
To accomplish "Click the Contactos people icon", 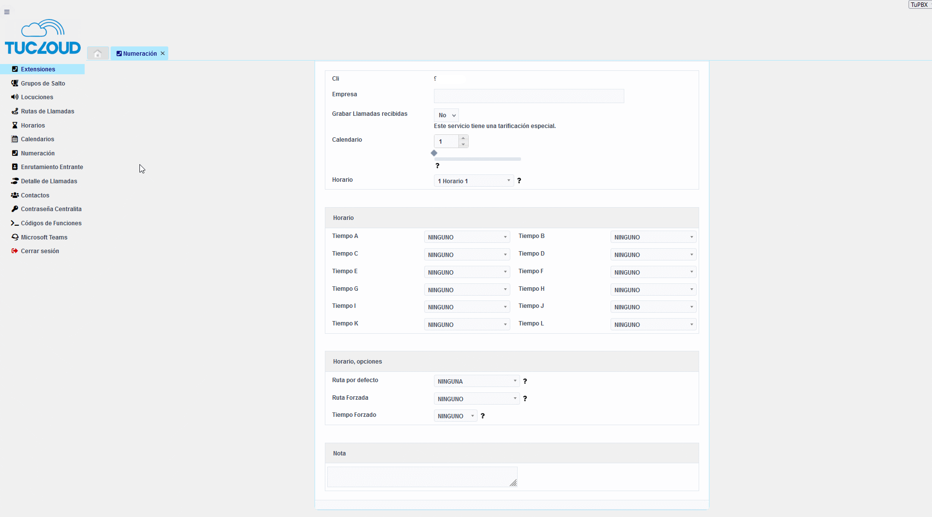I will (x=15, y=195).
